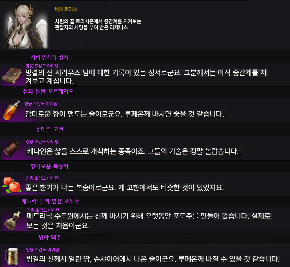The image size is (290, 267).
Task: Open Beatrice's character portrait
Action: click(26, 26)
